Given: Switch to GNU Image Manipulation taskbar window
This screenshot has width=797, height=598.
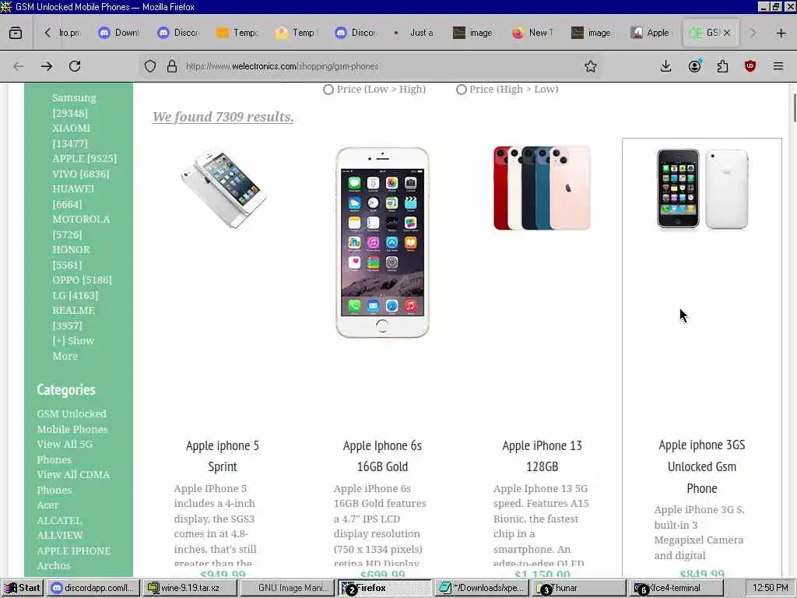Looking at the screenshot, I should 288,588.
